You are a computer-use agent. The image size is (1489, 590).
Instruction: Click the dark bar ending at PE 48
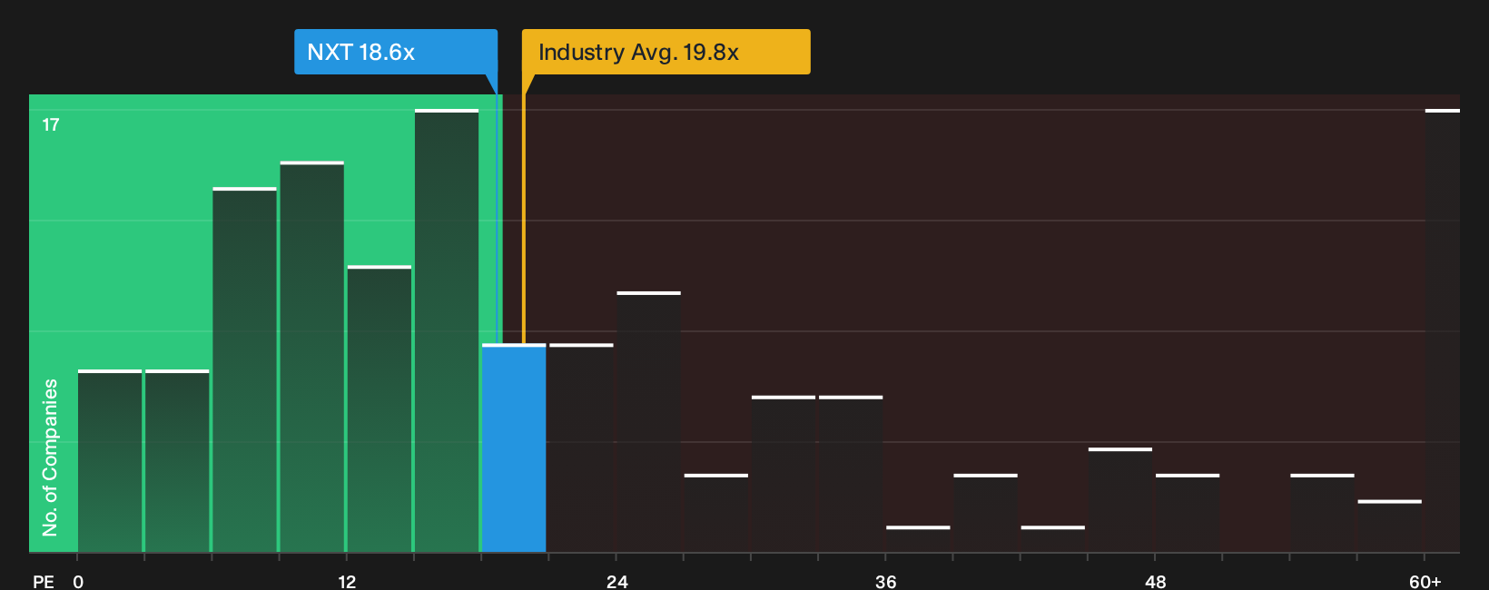1120,500
